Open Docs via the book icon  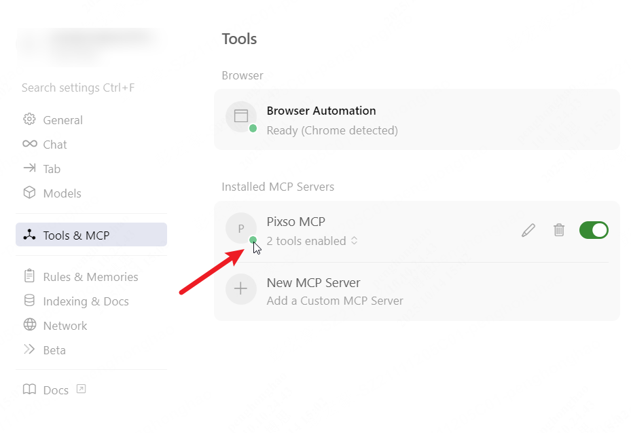pos(29,390)
